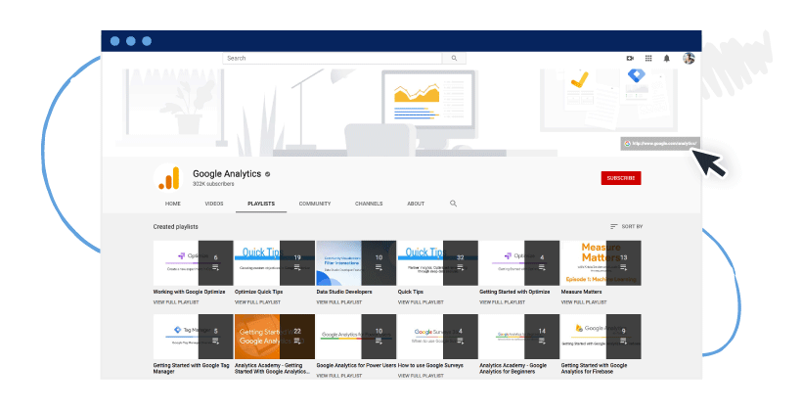Viewport: 802px width, 413px height.
Task: Click the channel search magnifier icon
Action: (453, 204)
